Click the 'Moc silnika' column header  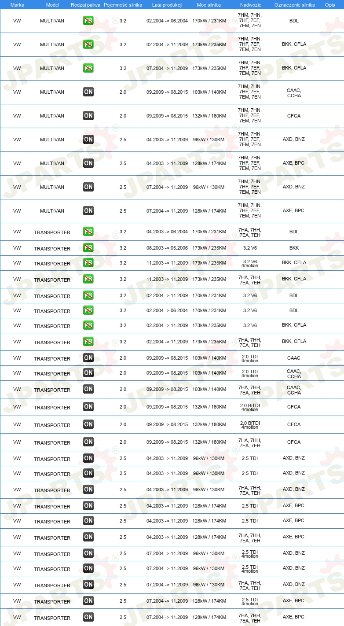click(209, 4)
